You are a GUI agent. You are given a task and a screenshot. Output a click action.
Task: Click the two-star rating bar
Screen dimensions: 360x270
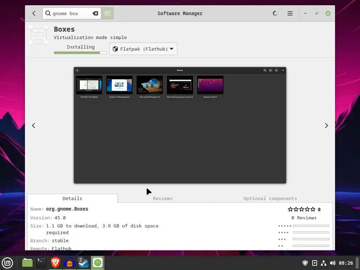coord(311,246)
